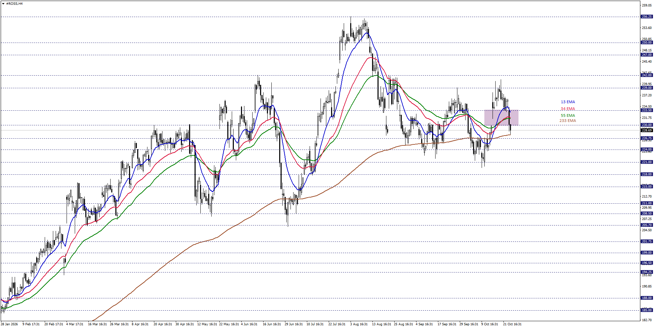Screen dimensions: 654x328
Task: Select the green 55 EMA label
Action: click(568, 115)
